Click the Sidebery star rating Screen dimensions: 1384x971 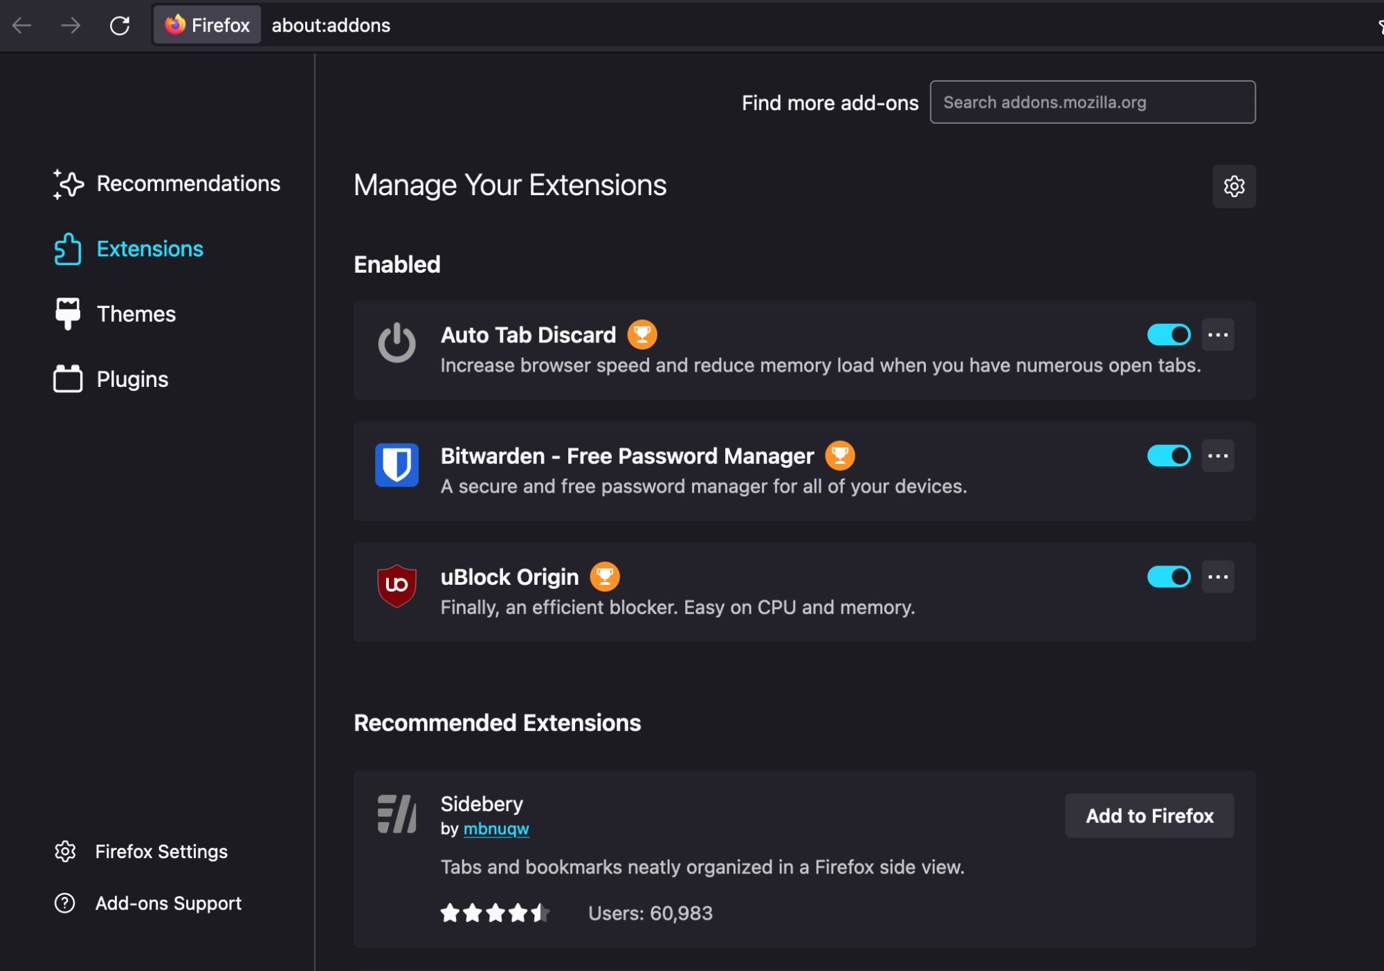pyautogui.click(x=495, y=913)
